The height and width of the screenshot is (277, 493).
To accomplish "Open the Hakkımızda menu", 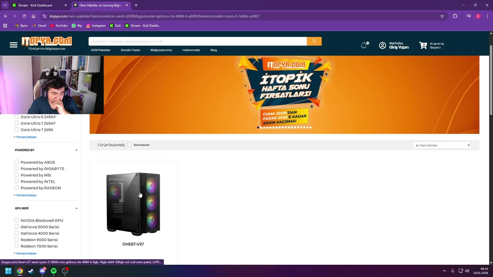I will (191, 50).
